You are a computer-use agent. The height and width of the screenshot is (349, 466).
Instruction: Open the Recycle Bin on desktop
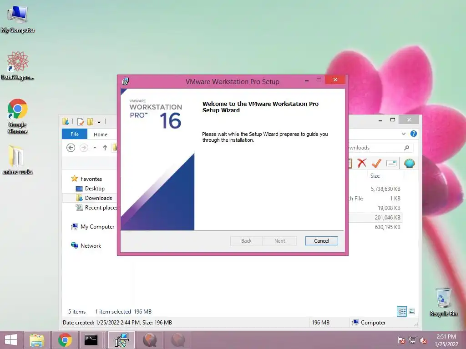click(x=443, y=302)
